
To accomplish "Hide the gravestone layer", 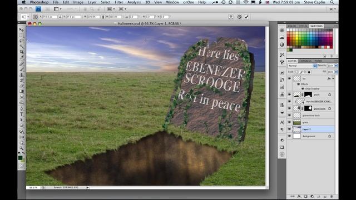I will point(289,108).
